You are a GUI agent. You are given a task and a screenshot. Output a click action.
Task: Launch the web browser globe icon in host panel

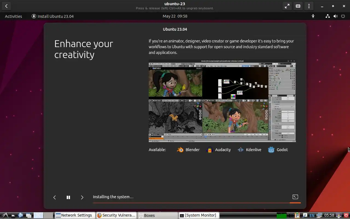click(x=21, y=215)
